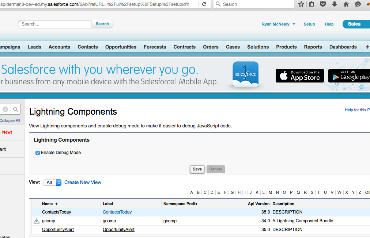Open Help for this Page link

357,110
